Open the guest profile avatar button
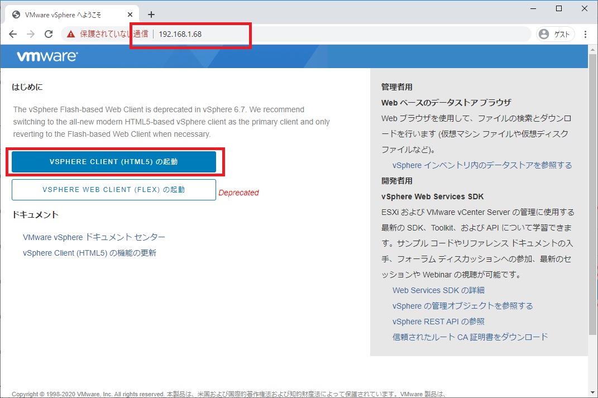The width and height of the screenshot is (598, 398). coord(555,34)
